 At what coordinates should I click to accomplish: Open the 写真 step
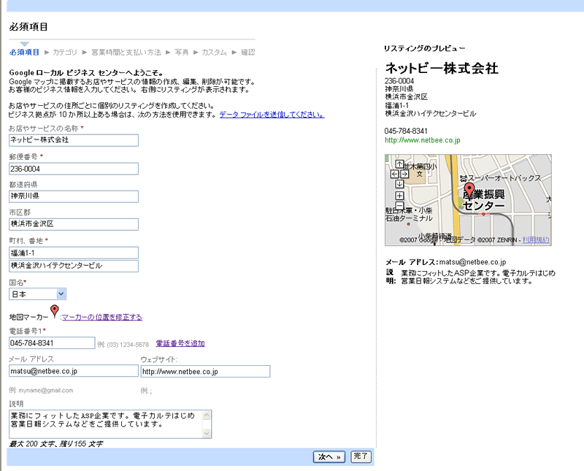coord(182,52)
